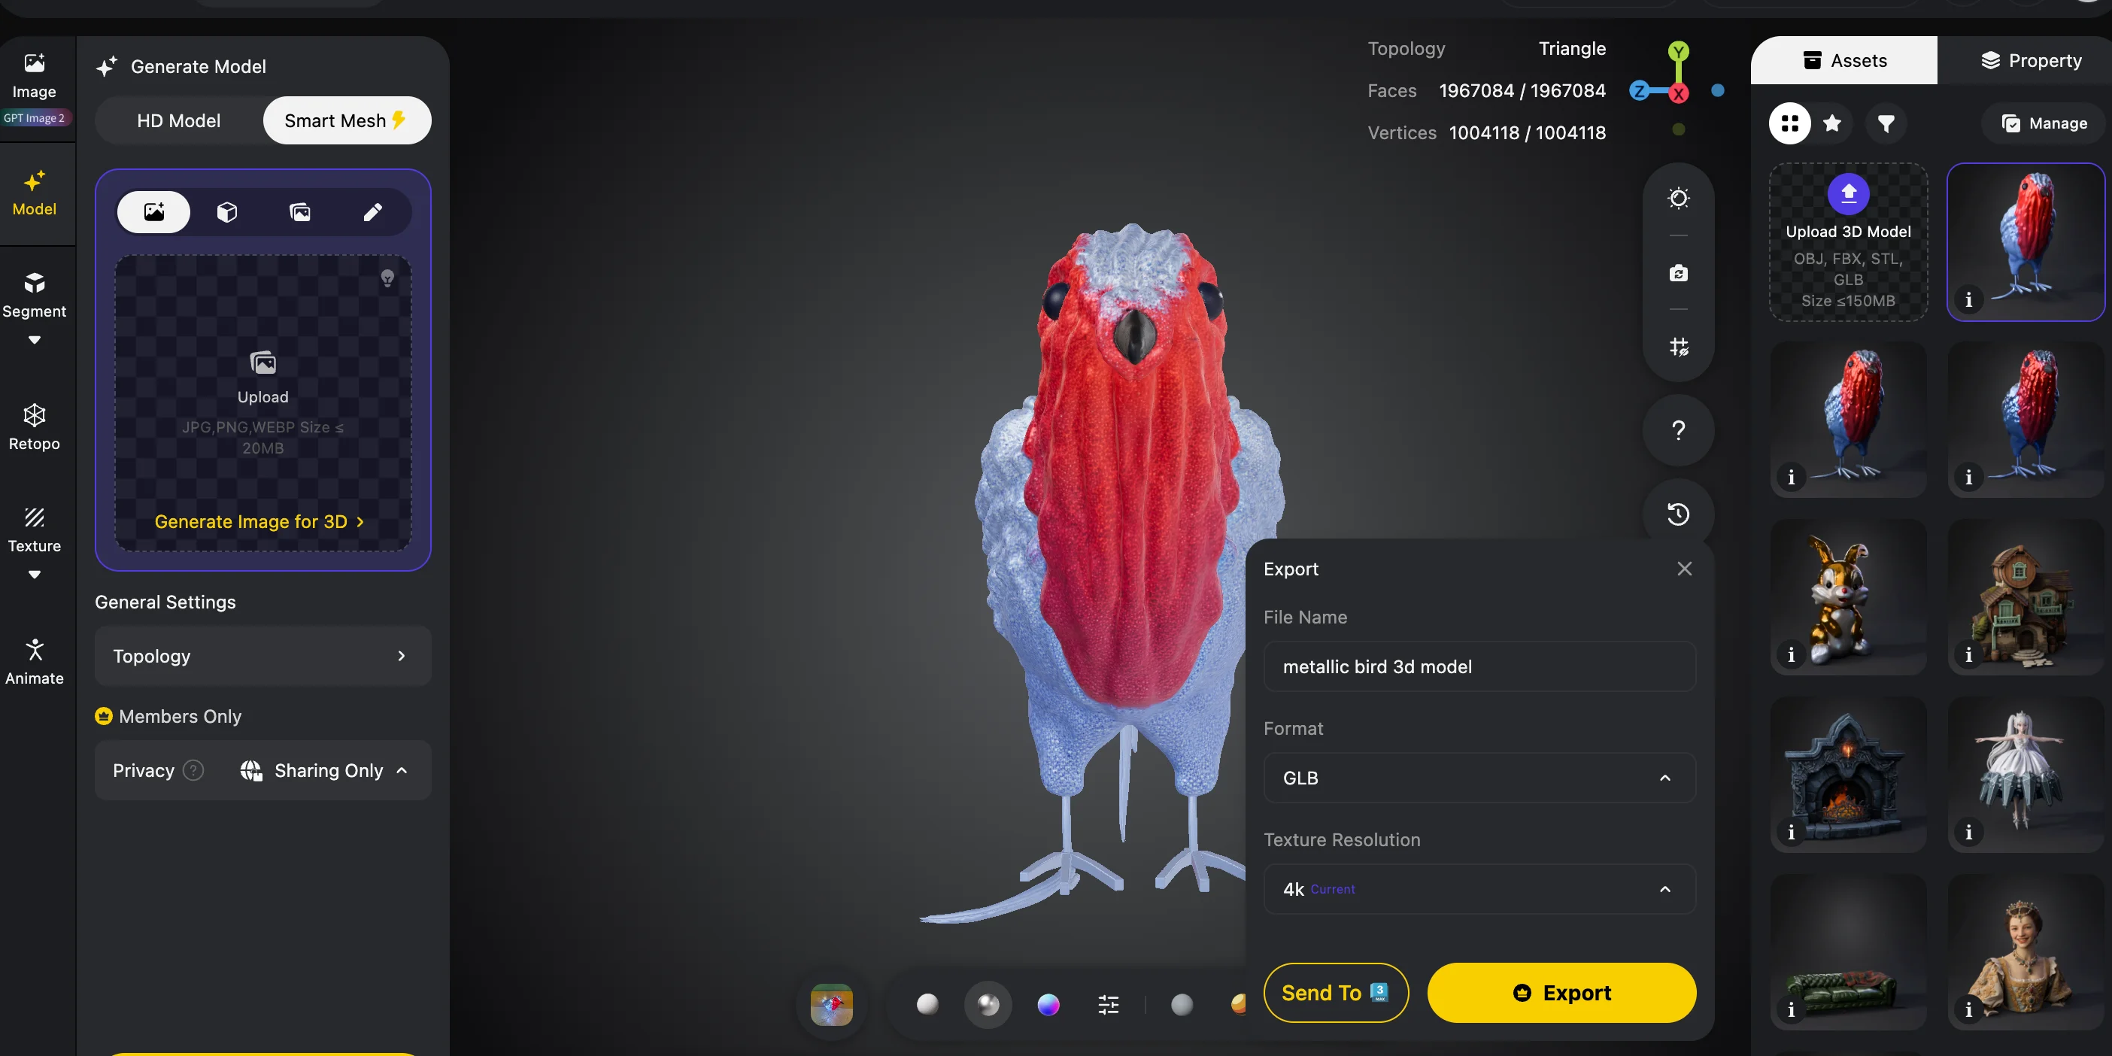
Task: Click the Send To button
Action: pos(1336,992)
